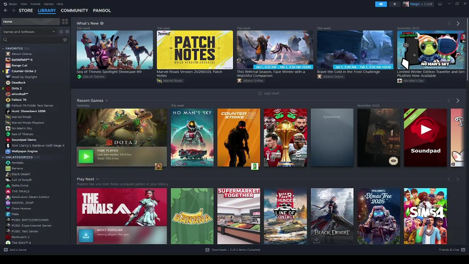Select Wallpaper Engine icon in sidebar
The width and height of the screenshot is (469, 264).
tap(8, 151)
